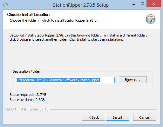This screenshot has width=163, height=127.
Task: Open the Browse... folder dialog
Action: pyautogui.click(x=133, y=80)
